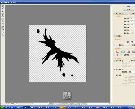Select the Zoom magnifier tool
The image size is (135, 109).
pos(3,35)
